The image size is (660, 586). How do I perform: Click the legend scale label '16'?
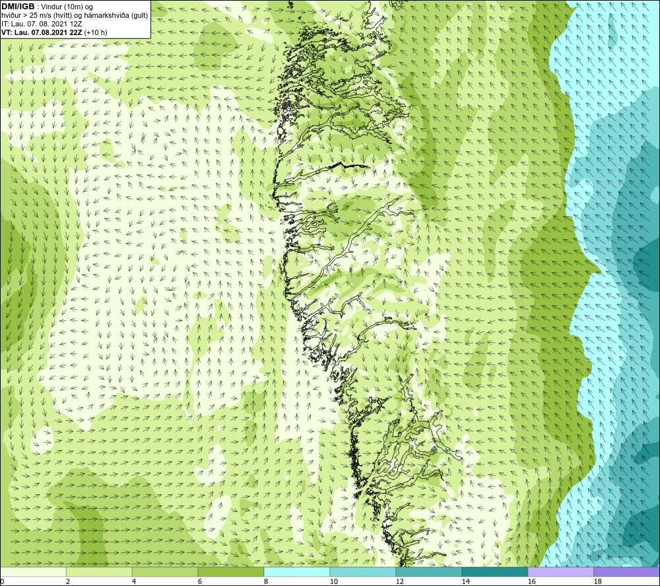coord(531,582)
